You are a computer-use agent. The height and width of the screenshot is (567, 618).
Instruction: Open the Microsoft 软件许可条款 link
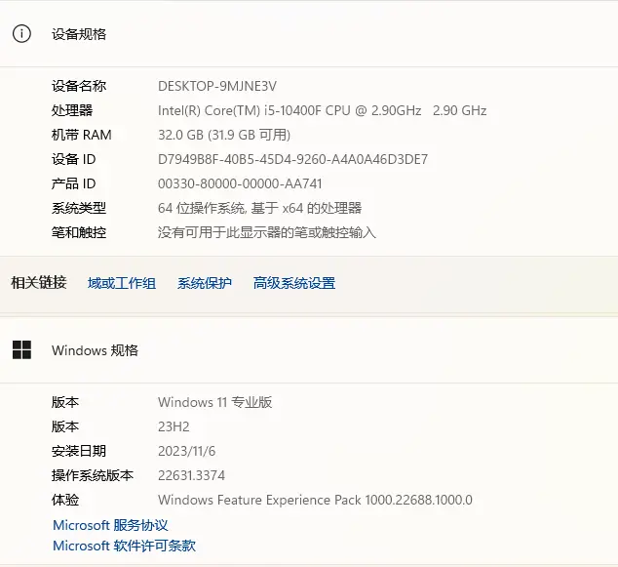[x=124, y=546]
